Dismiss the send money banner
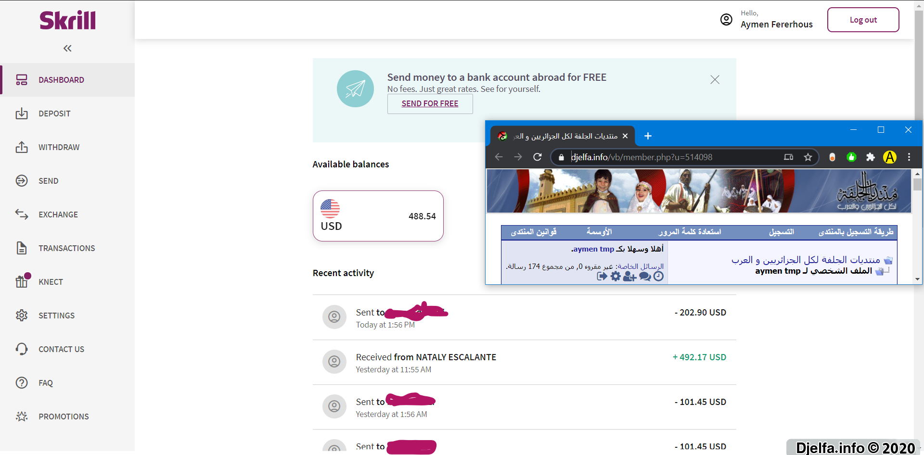 pos(715,79)
